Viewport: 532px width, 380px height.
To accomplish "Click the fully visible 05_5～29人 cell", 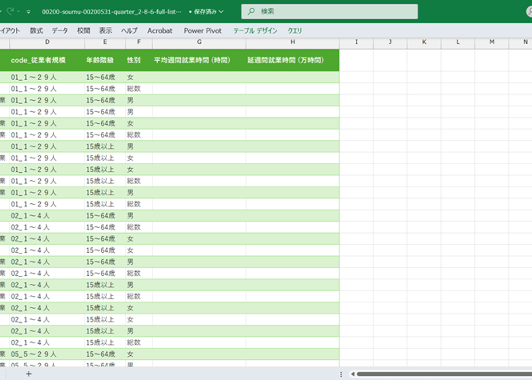I will (x=47, y=354).
